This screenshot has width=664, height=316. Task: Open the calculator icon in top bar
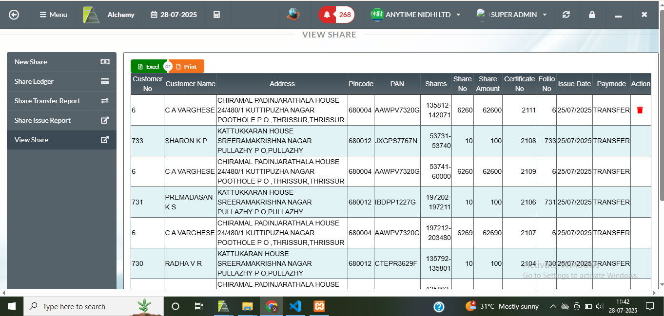(x=217, y=15)
